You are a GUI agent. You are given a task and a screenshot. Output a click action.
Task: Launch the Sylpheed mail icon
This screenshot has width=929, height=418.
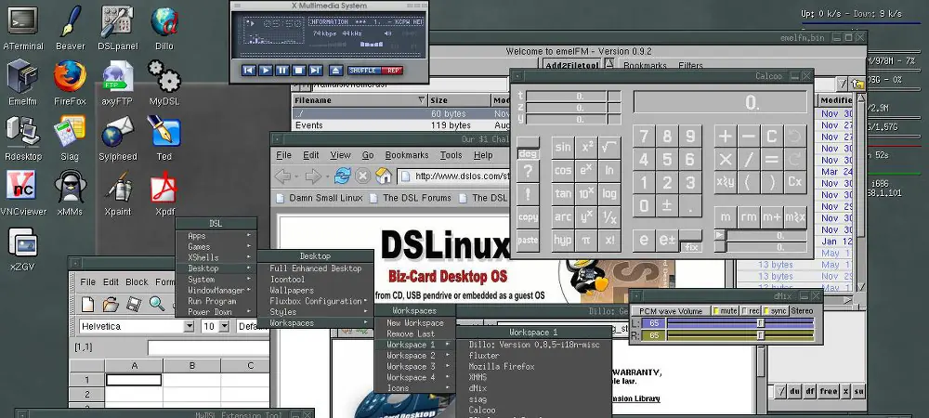(117, 132)
